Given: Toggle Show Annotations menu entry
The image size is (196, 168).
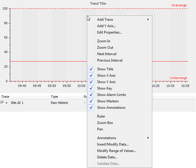Looking at the screenshot, I should coord(111,108).
